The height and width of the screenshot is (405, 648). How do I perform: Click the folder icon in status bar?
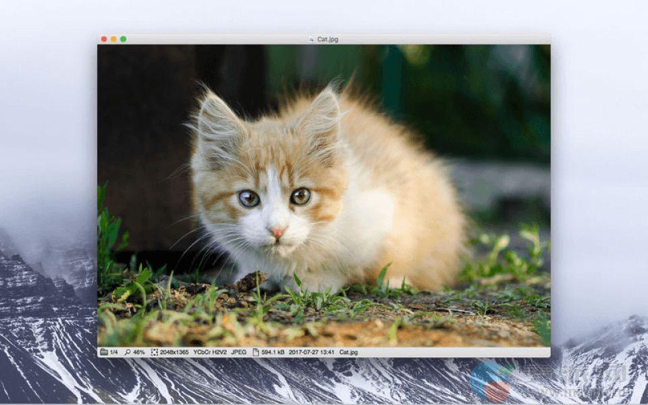coord(104,352)
